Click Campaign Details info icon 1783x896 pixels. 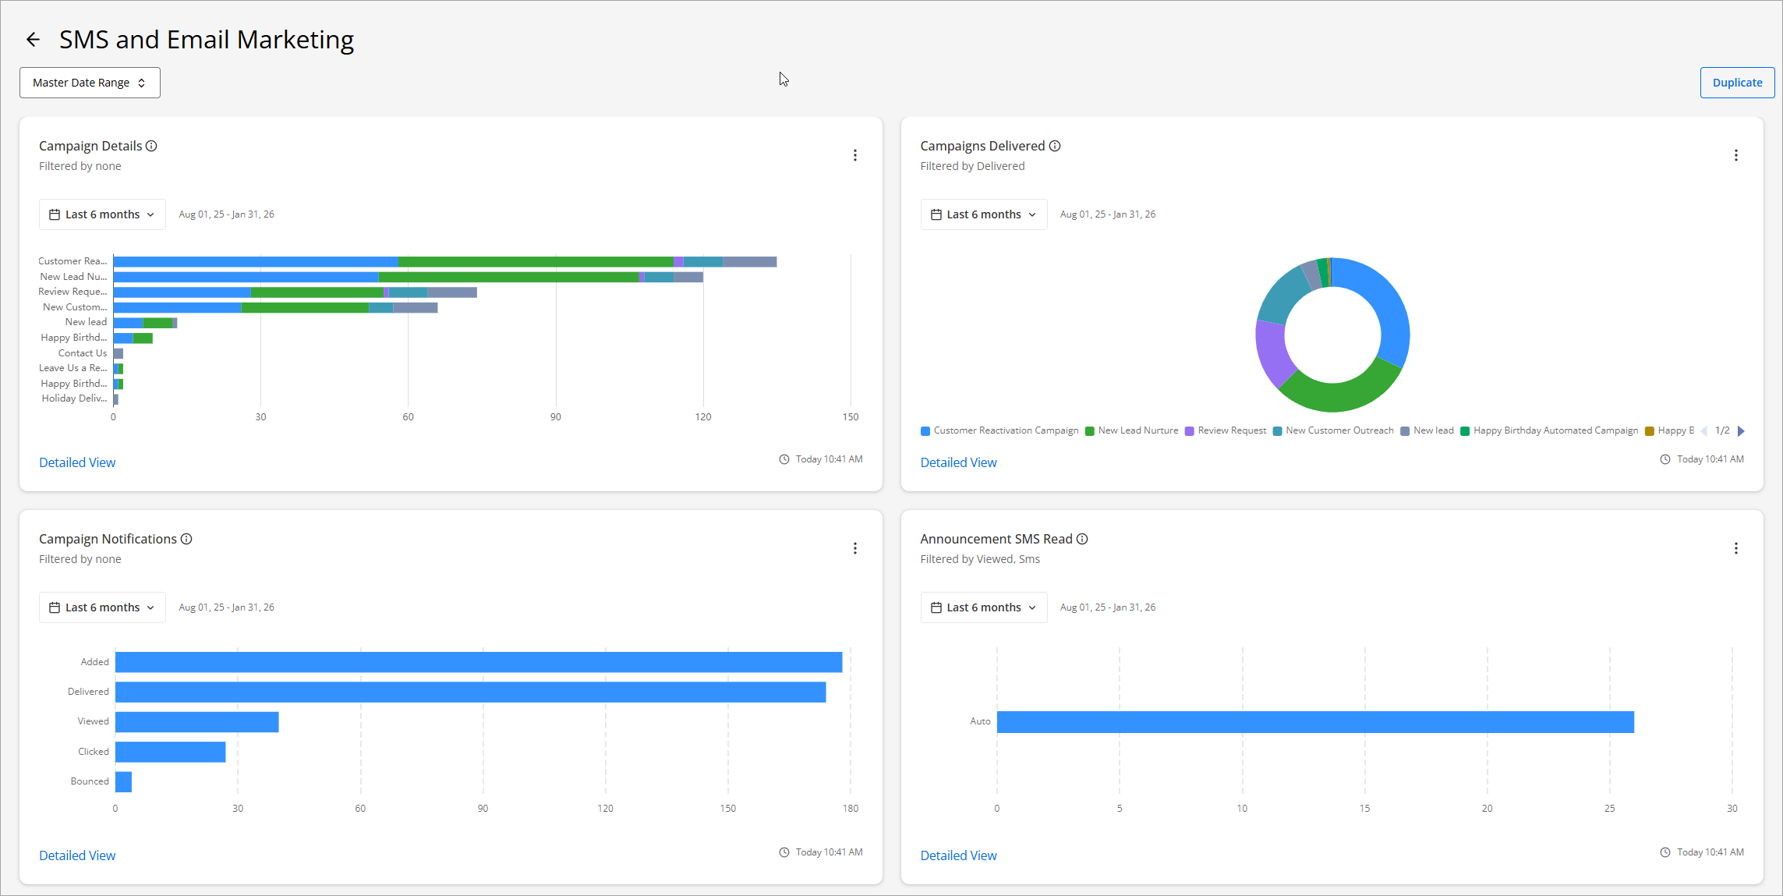coord(152,146)
